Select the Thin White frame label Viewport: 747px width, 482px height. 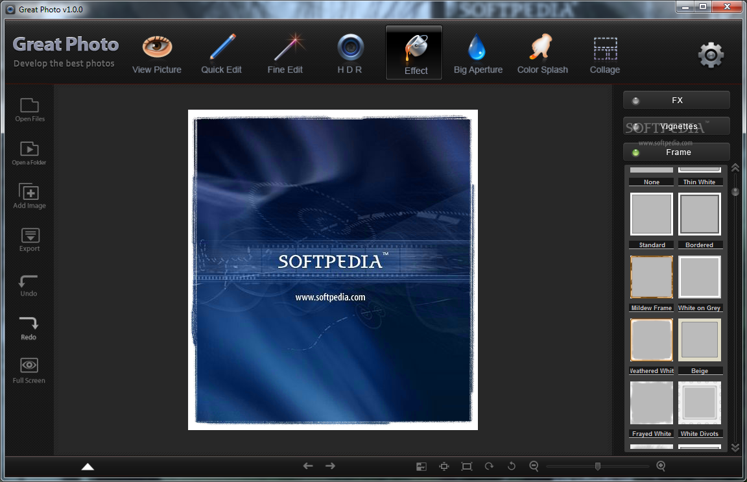[700, 182]
